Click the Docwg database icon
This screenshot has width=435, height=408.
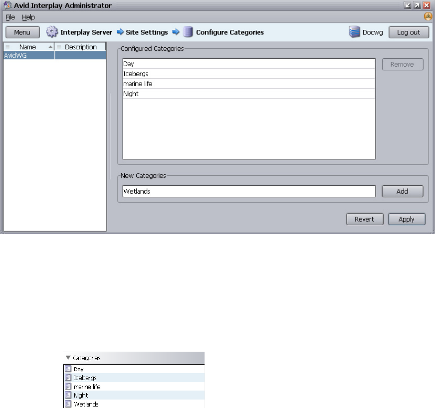354,32
